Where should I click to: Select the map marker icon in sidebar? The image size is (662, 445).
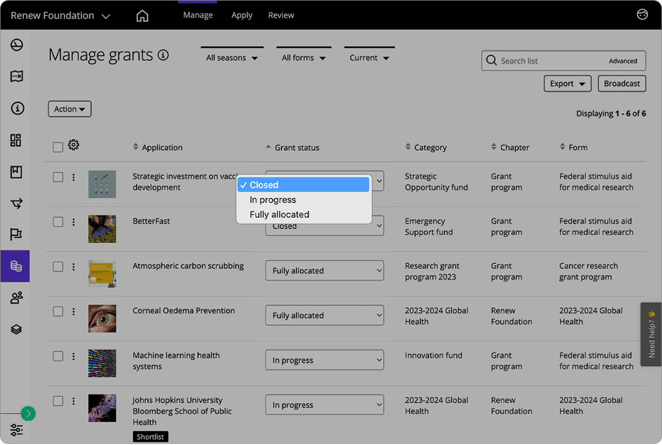coord(16,76)
